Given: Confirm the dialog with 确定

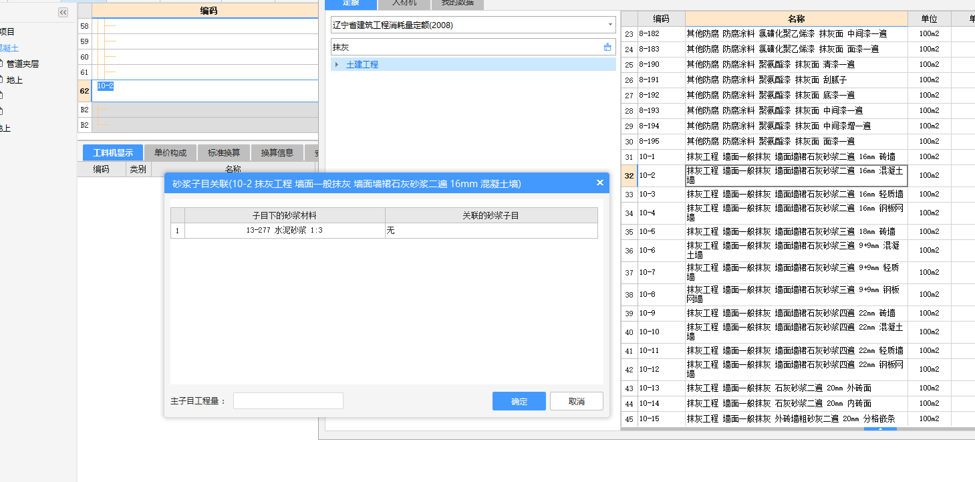Looking at the screenshot, I should pos(519,401).
